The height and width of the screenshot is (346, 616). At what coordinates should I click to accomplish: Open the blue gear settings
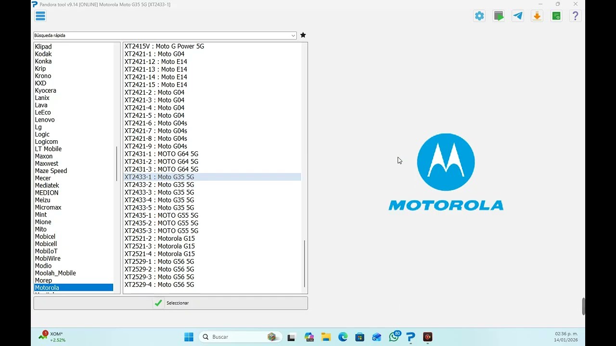(x=479, y=16)
